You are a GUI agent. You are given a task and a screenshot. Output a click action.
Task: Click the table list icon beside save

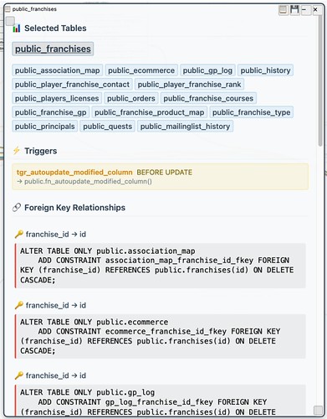coord(283,10)
